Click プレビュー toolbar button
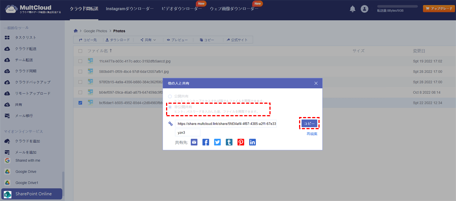456x201 pixels. (177, 40)
